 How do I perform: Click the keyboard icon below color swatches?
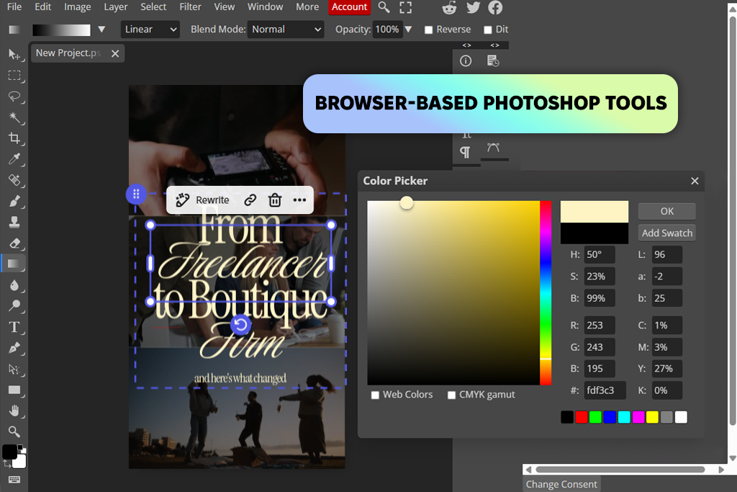[x=14, y=479]
